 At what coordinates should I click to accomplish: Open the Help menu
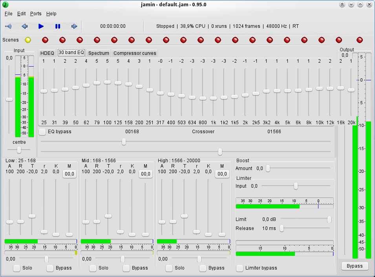pyautogui.click(x=51, y=14)
